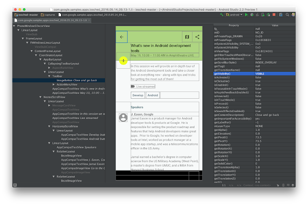This screenshot has height=205, width=308.
Task: Select the mViewFlags property row
Action: click(255, 51)
